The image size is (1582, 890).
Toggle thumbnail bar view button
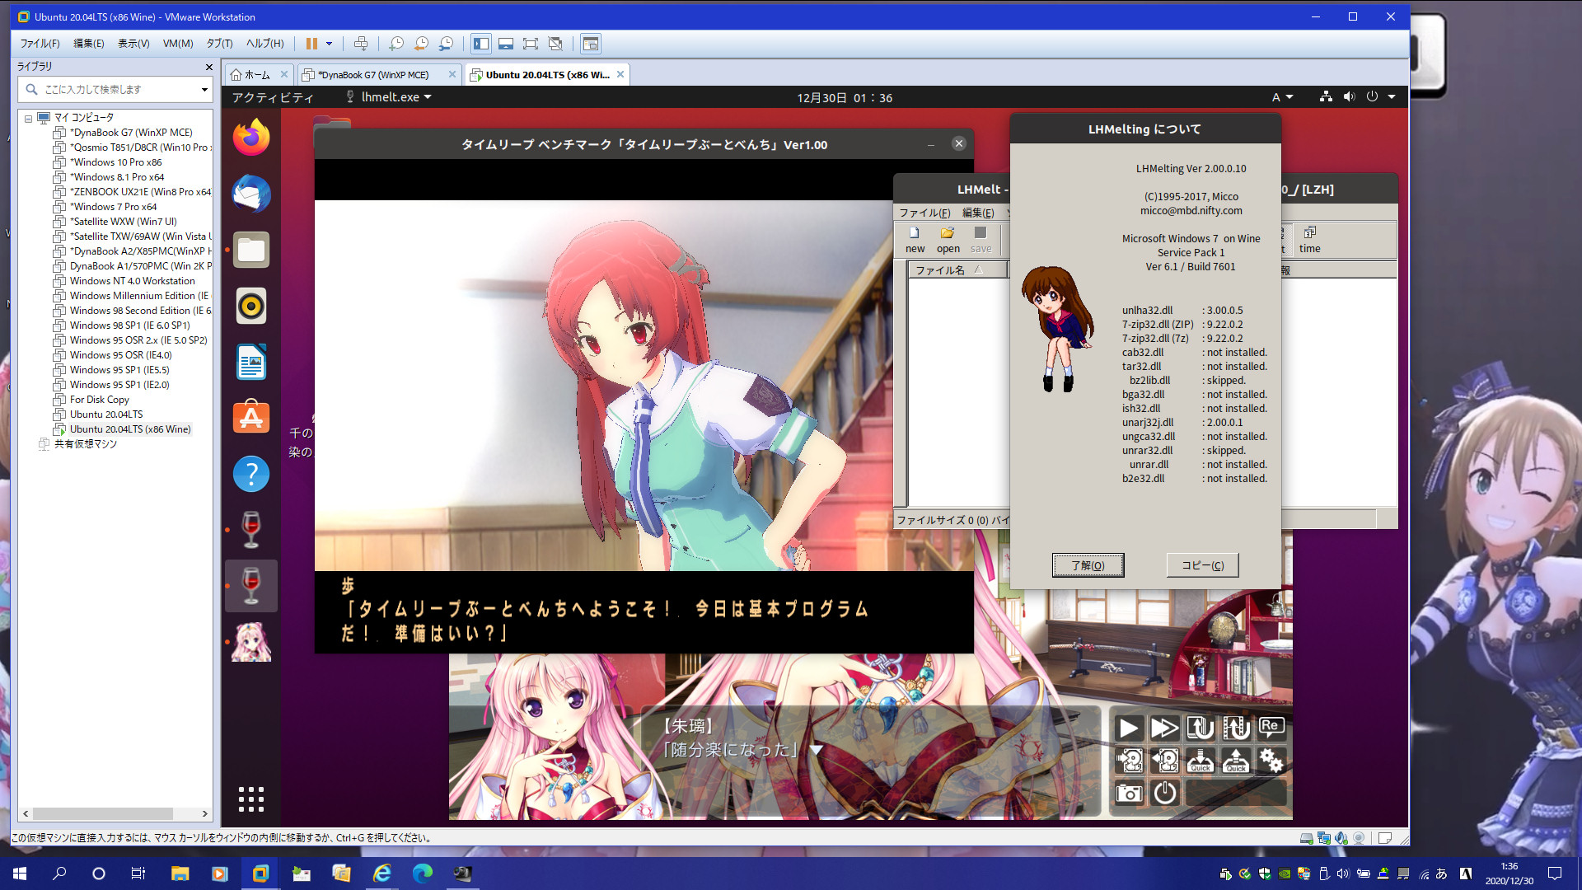click(506, 44)
